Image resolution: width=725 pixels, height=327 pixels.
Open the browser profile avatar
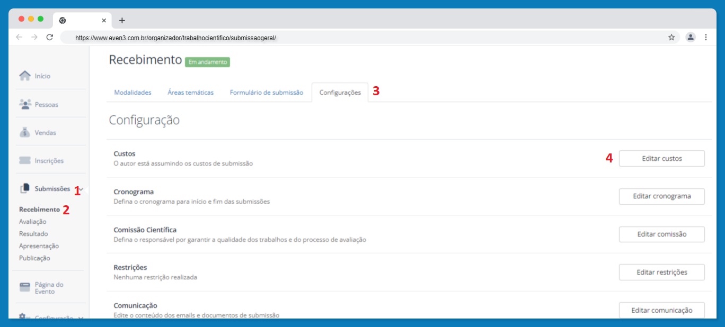[691, 37]
